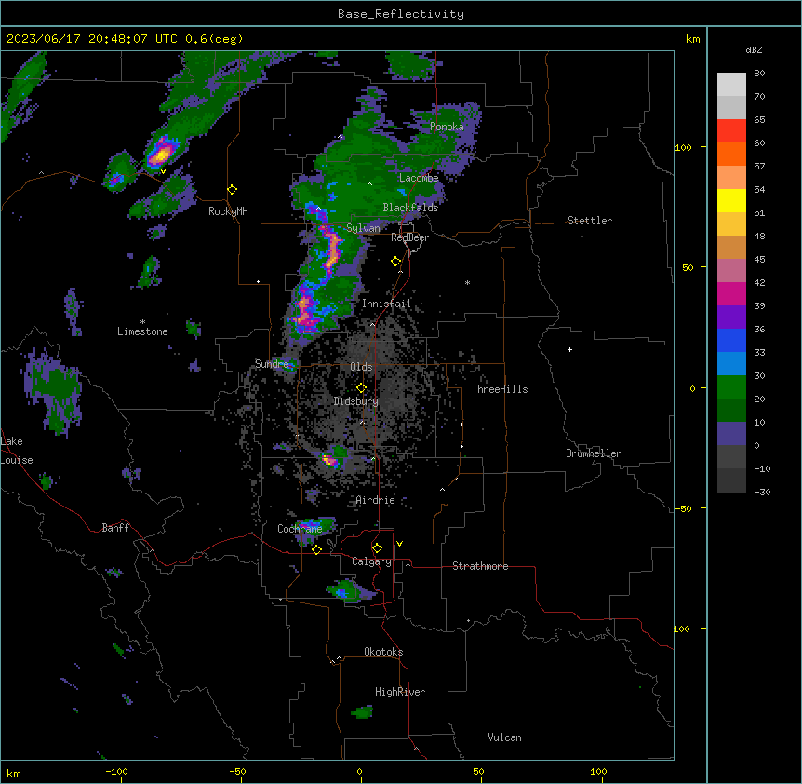Click the Strathmore label
The height and width of the screenshot is (784, 802).
tap(480, 566)
